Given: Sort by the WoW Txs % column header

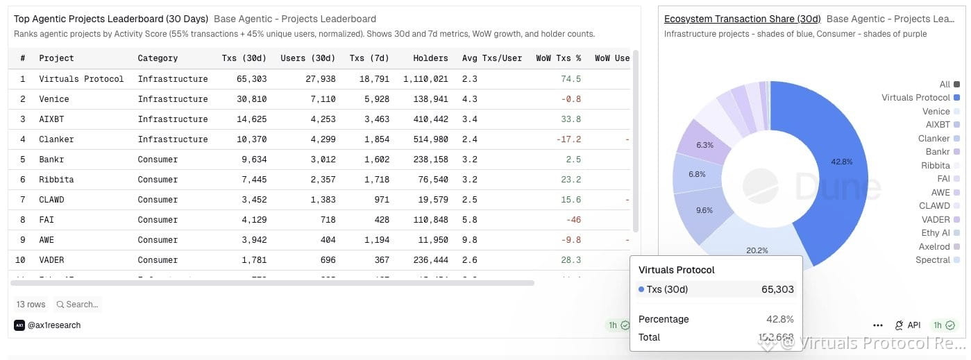Looking at the screenshot, I should (559, 58).
